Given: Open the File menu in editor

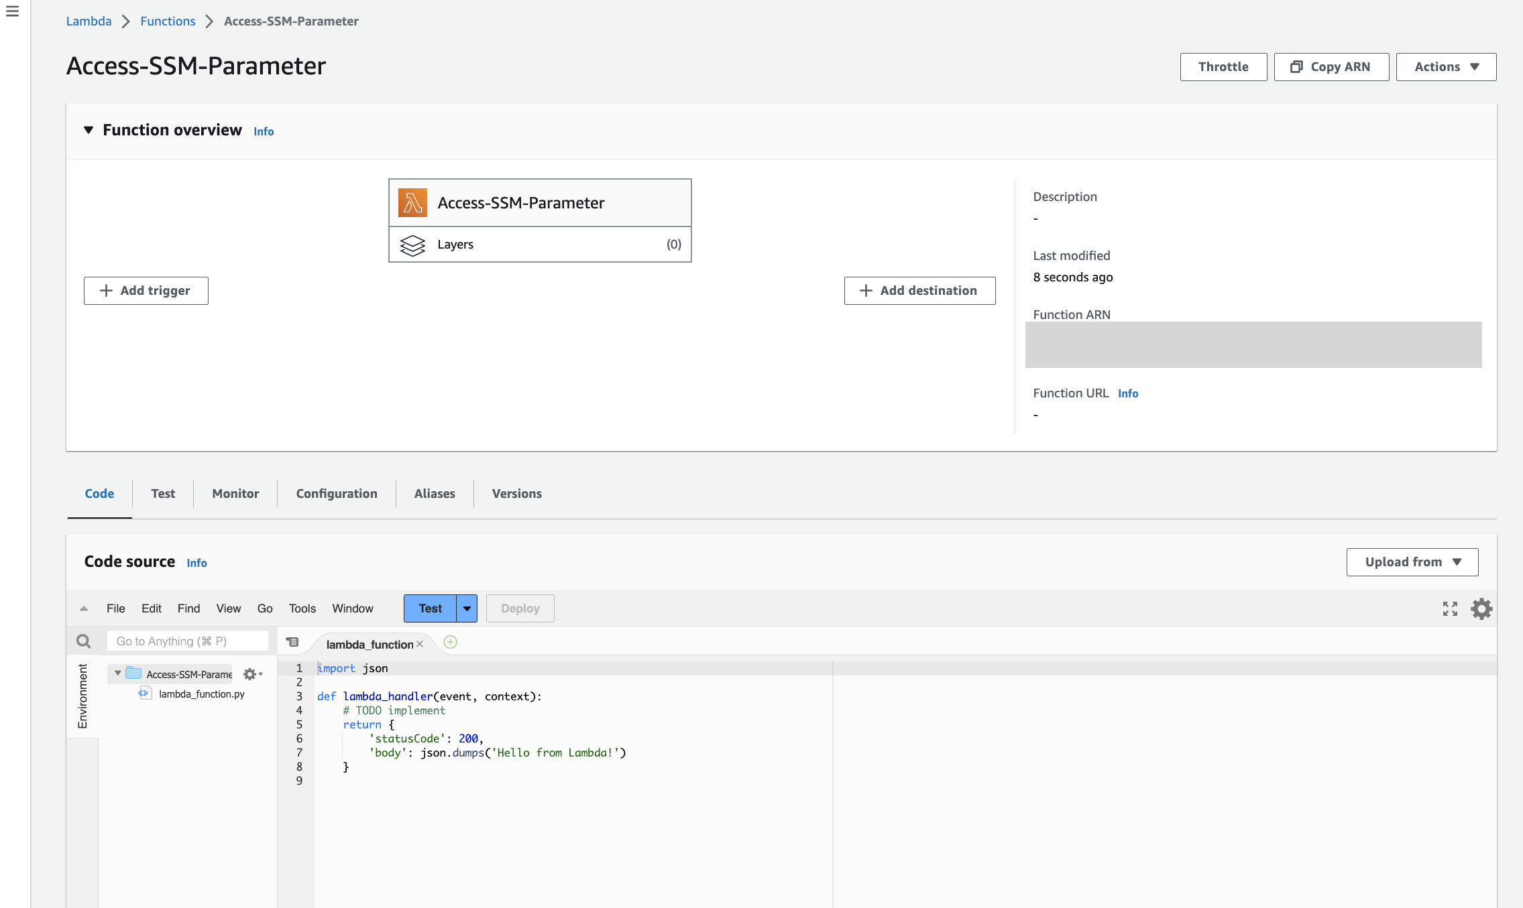Looking at the screenshot, I should point(116,608).
